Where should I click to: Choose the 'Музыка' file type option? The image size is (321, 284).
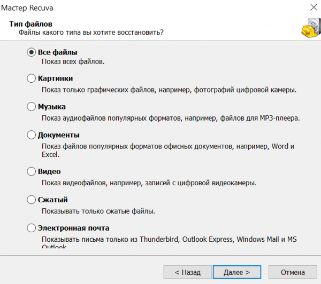[32, 107]
